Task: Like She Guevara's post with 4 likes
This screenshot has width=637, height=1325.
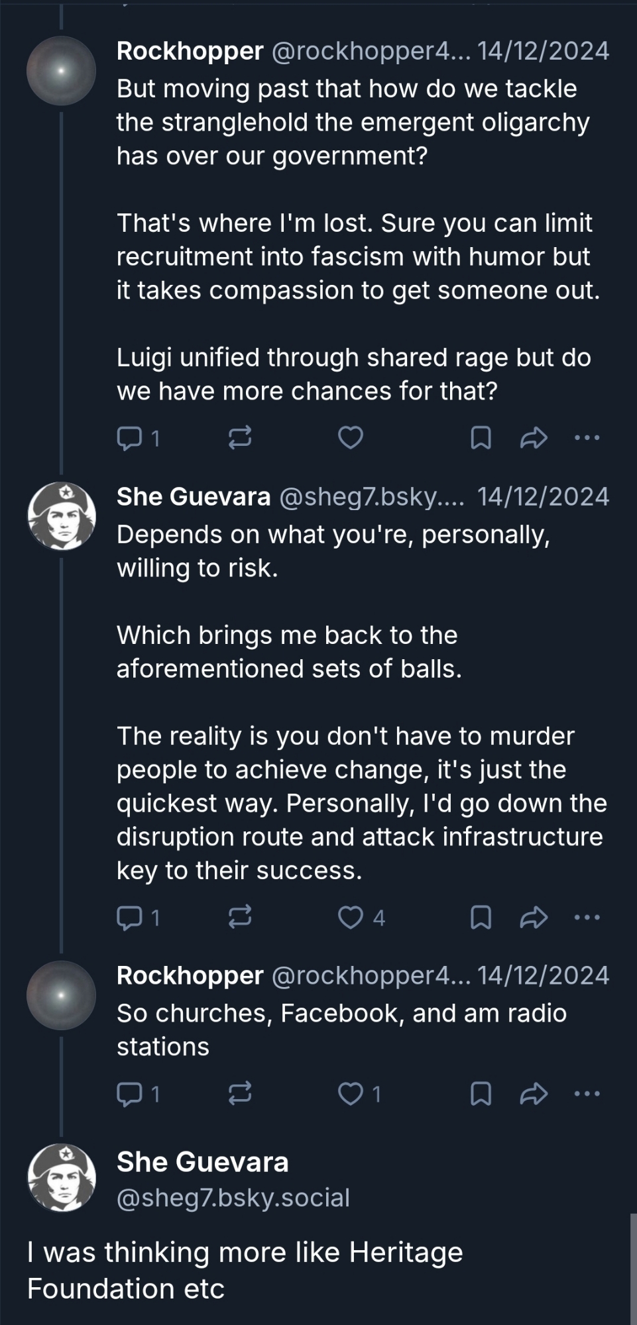Action: click(x=351, y=918)
